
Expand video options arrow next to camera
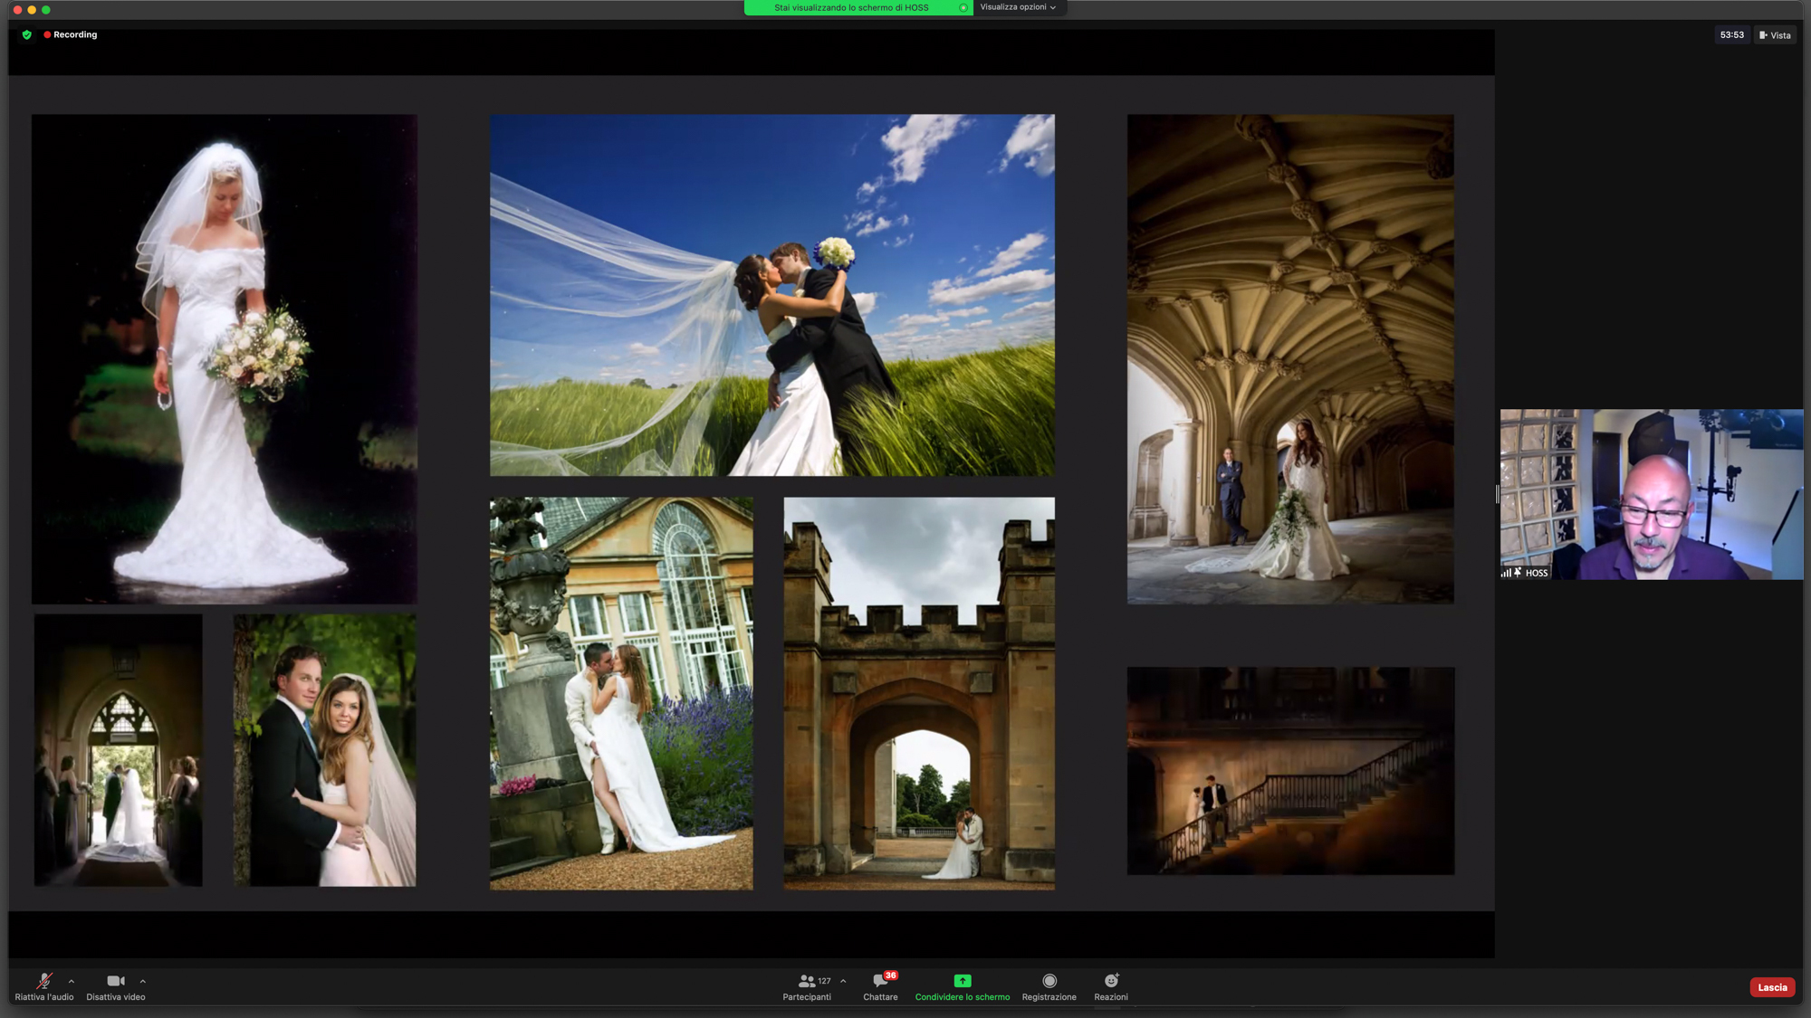(x=143, y=981)
